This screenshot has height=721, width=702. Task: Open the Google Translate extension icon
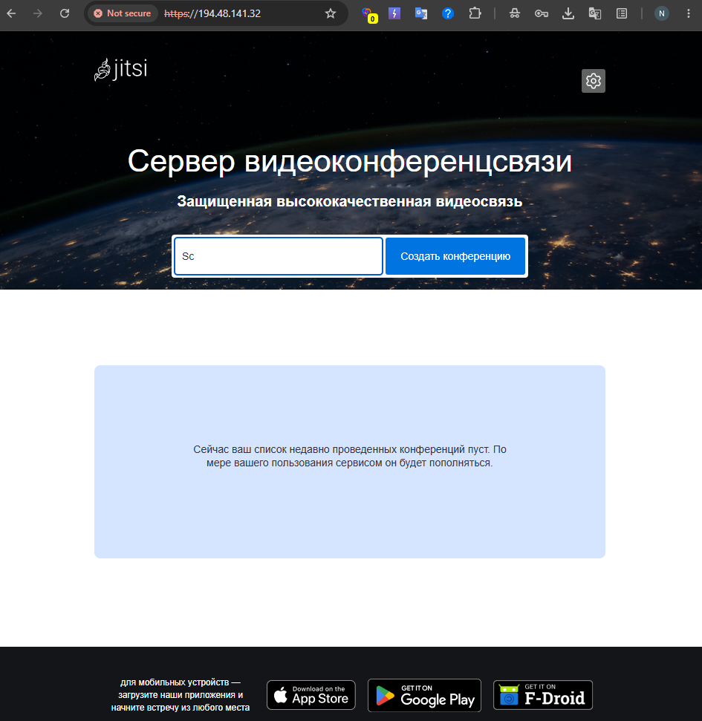(x=421, y=13)
